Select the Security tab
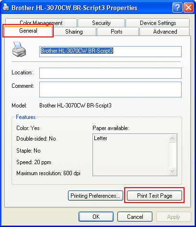 [101, 23]
